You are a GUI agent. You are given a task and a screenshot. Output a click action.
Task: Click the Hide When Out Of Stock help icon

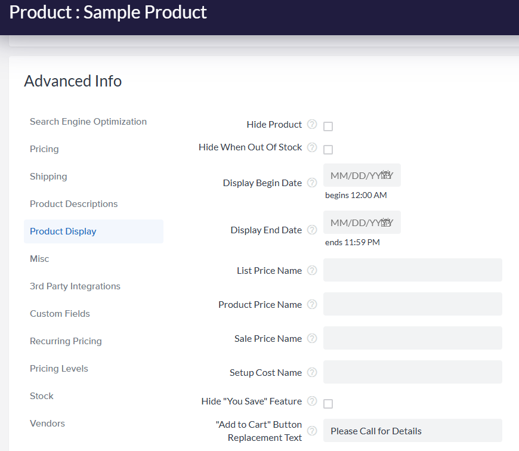pos(311,147)
